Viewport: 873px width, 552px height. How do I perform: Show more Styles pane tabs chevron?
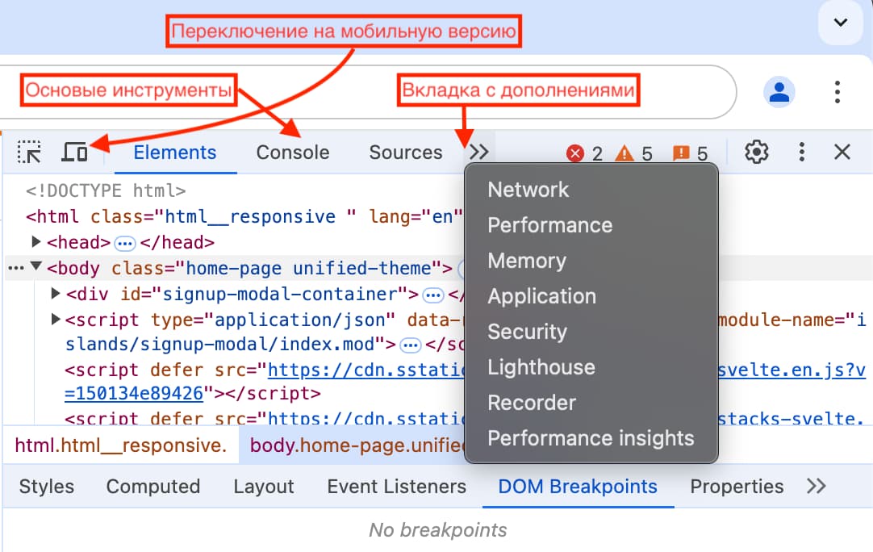[817, 487]
